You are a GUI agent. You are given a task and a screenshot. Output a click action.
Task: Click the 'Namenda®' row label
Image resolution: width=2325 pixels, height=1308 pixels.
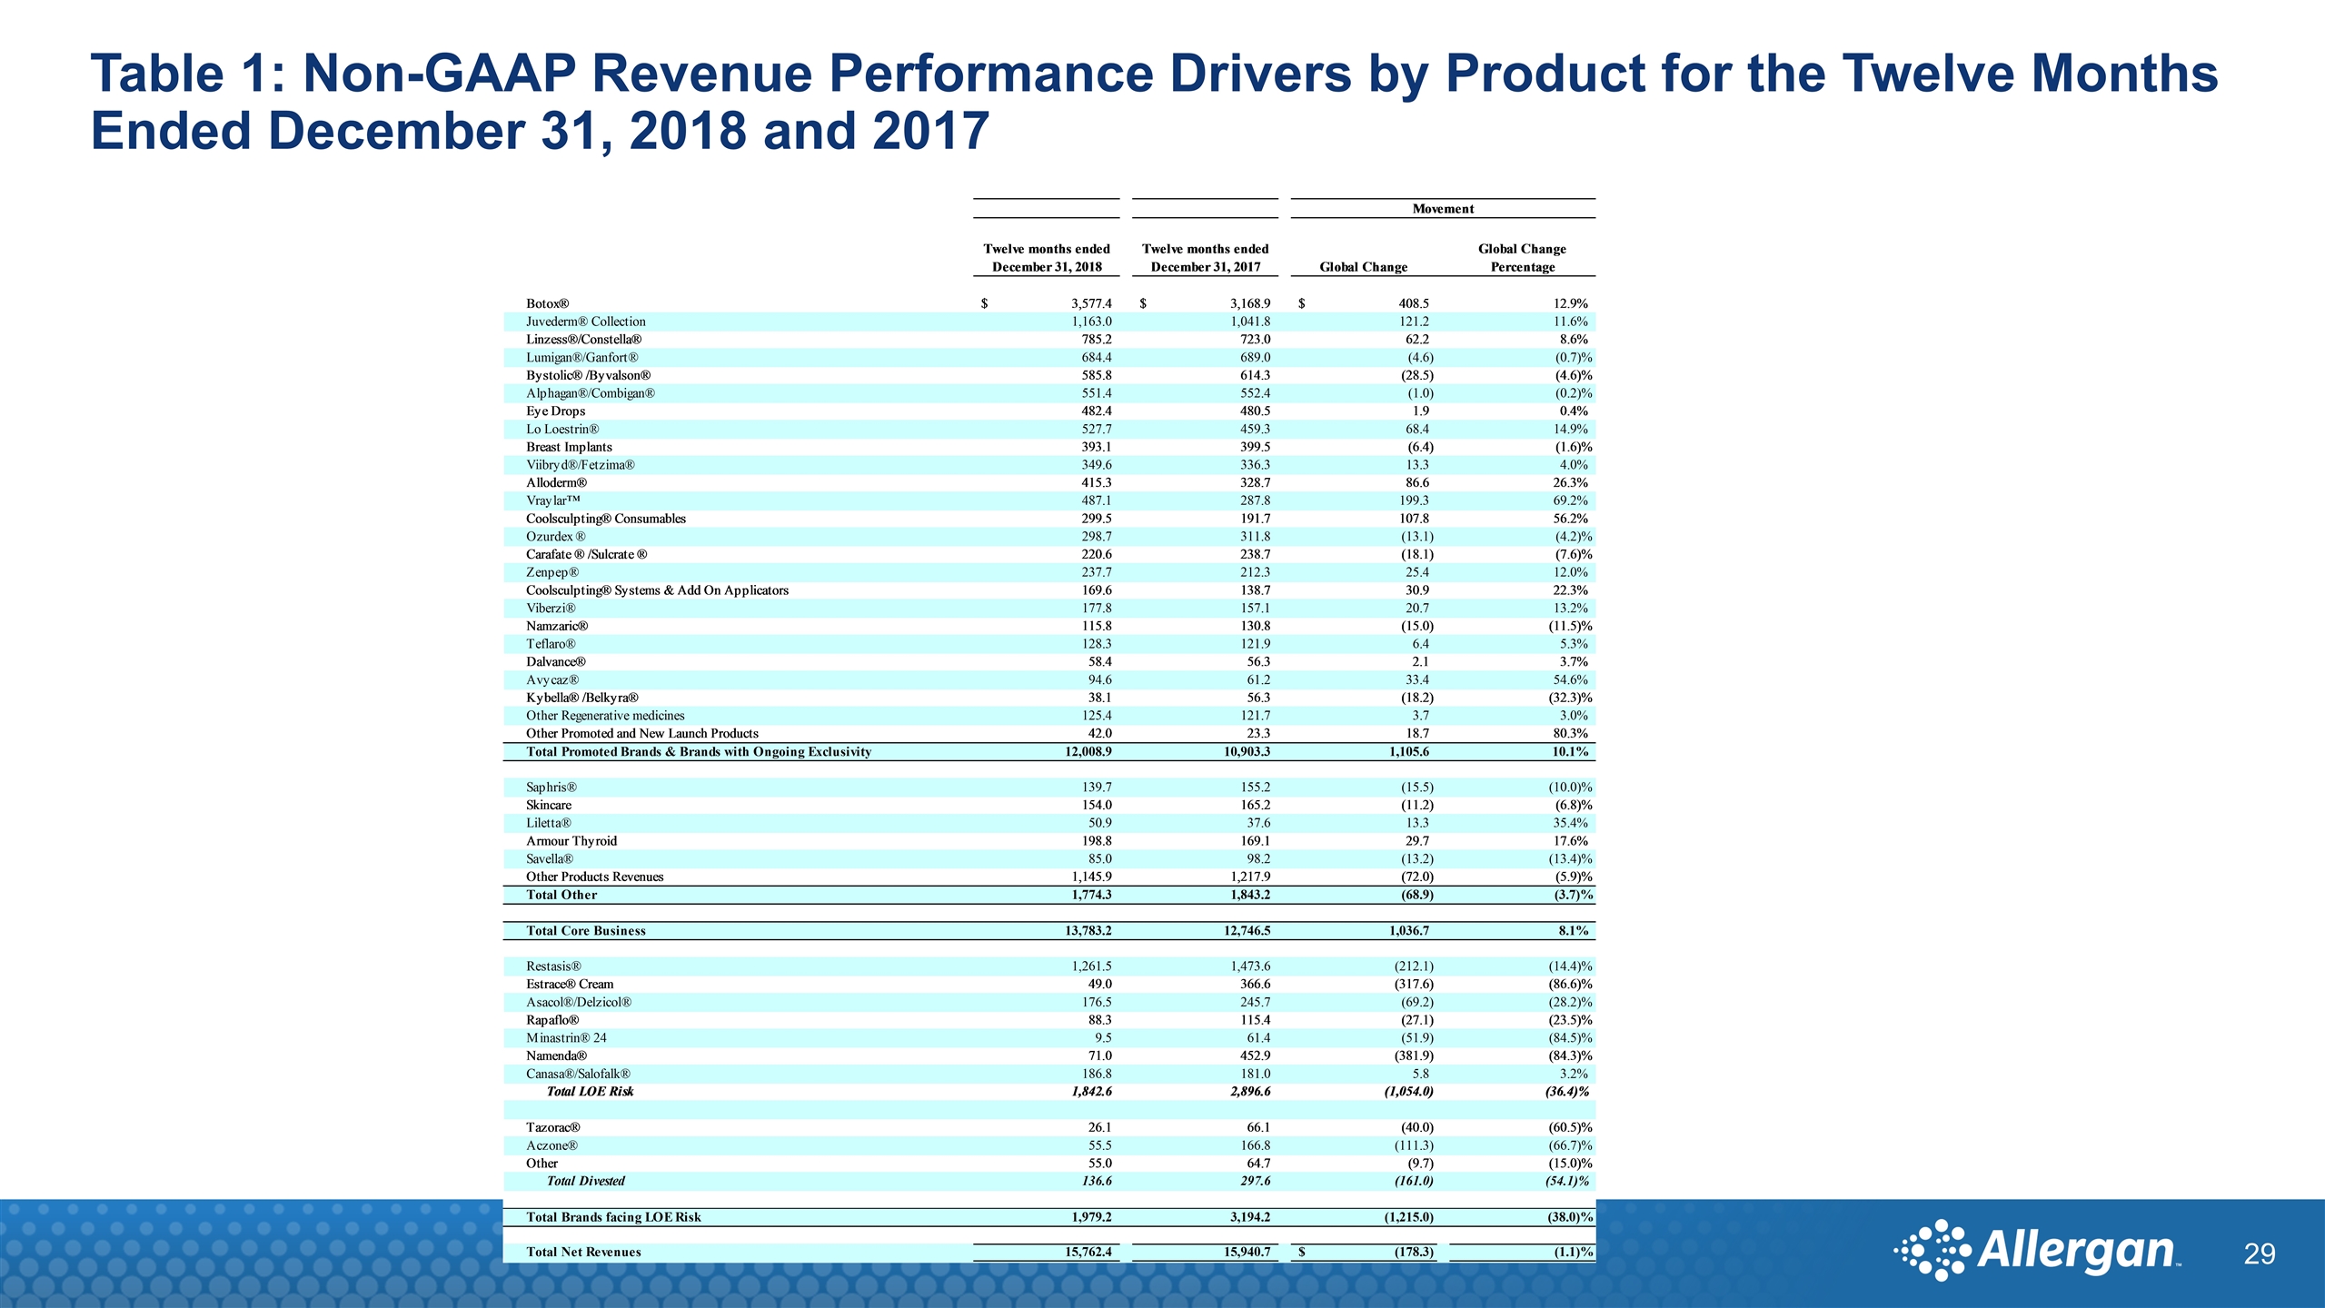click(557, 1055)
